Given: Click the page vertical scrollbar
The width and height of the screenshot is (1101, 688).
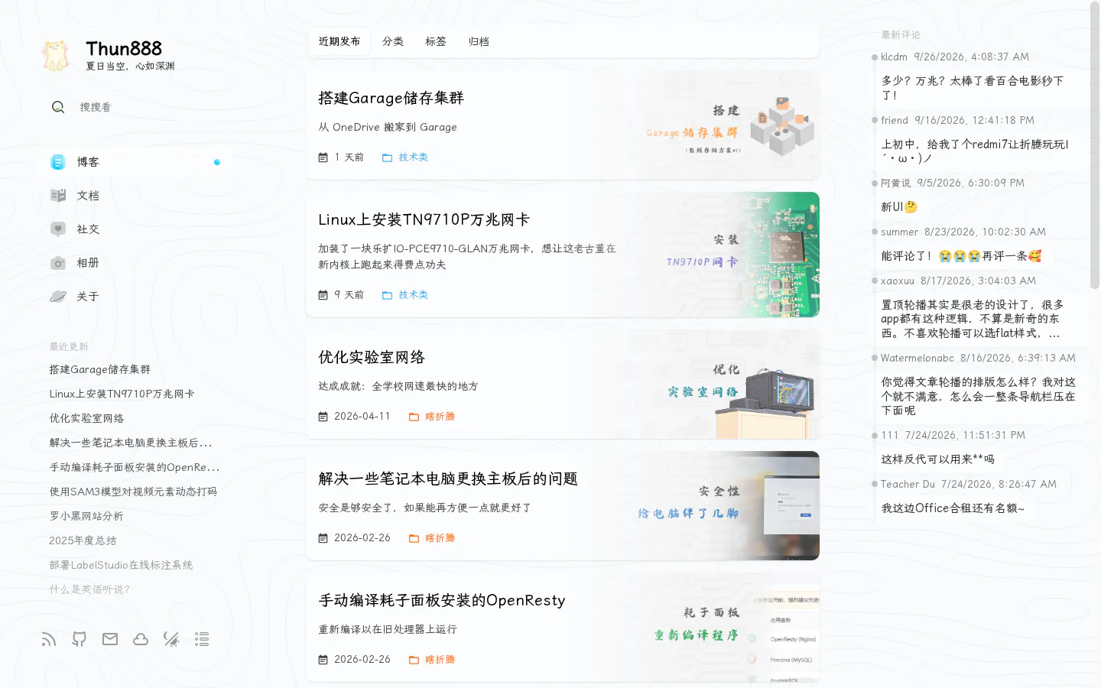Looking at the screenshot, I should point(1095,145).
